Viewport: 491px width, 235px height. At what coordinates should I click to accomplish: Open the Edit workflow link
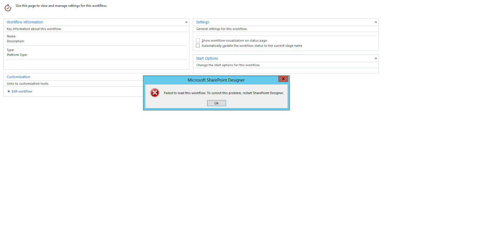(x=22, y=91)
